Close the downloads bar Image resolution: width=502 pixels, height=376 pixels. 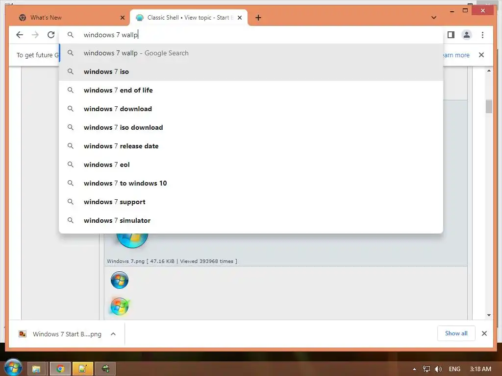click(x=484, y=333)
